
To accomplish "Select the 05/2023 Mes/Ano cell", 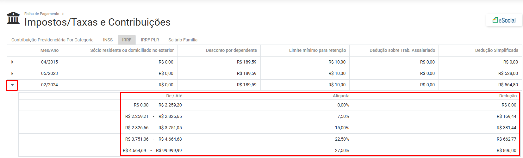I will click(49, 73).
